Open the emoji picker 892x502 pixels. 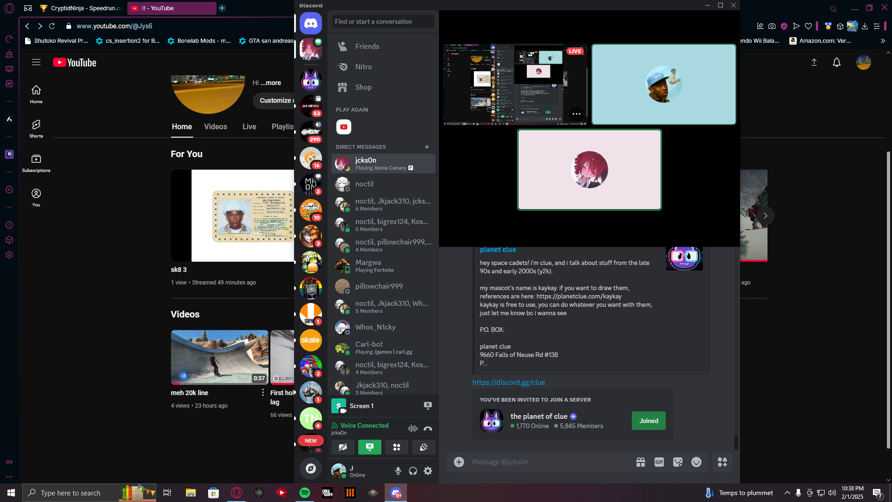point(696,462)
